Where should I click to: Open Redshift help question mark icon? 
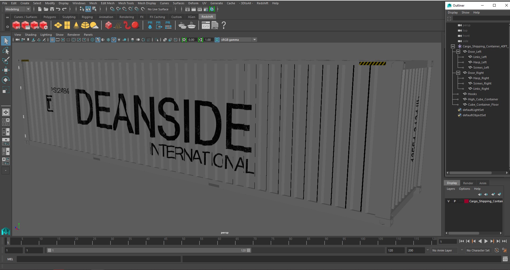(224, 25)
